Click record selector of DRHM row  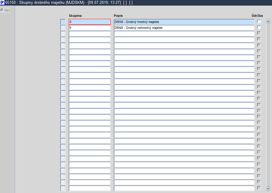pyautogui.click(x=63, y=22)
